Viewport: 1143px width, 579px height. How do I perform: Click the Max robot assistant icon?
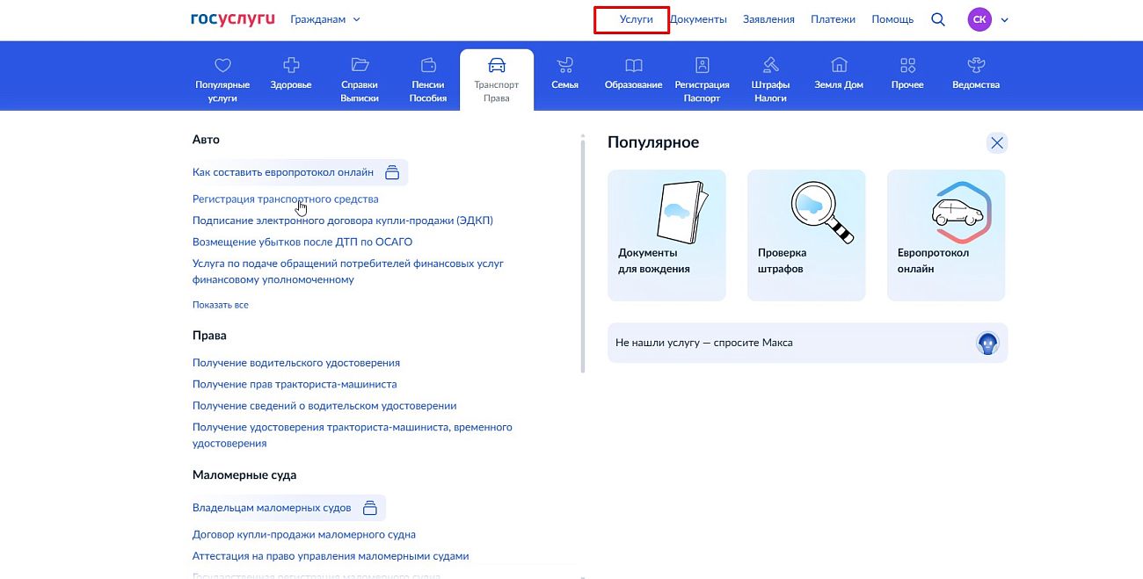[x=988, y=343]
